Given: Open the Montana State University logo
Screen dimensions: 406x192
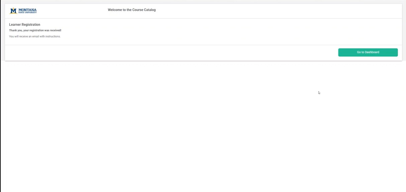Looking at the screenshot, I should (x=23, y=11).
